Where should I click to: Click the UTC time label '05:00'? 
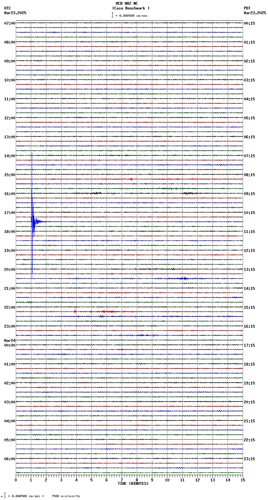coord(10,440)
